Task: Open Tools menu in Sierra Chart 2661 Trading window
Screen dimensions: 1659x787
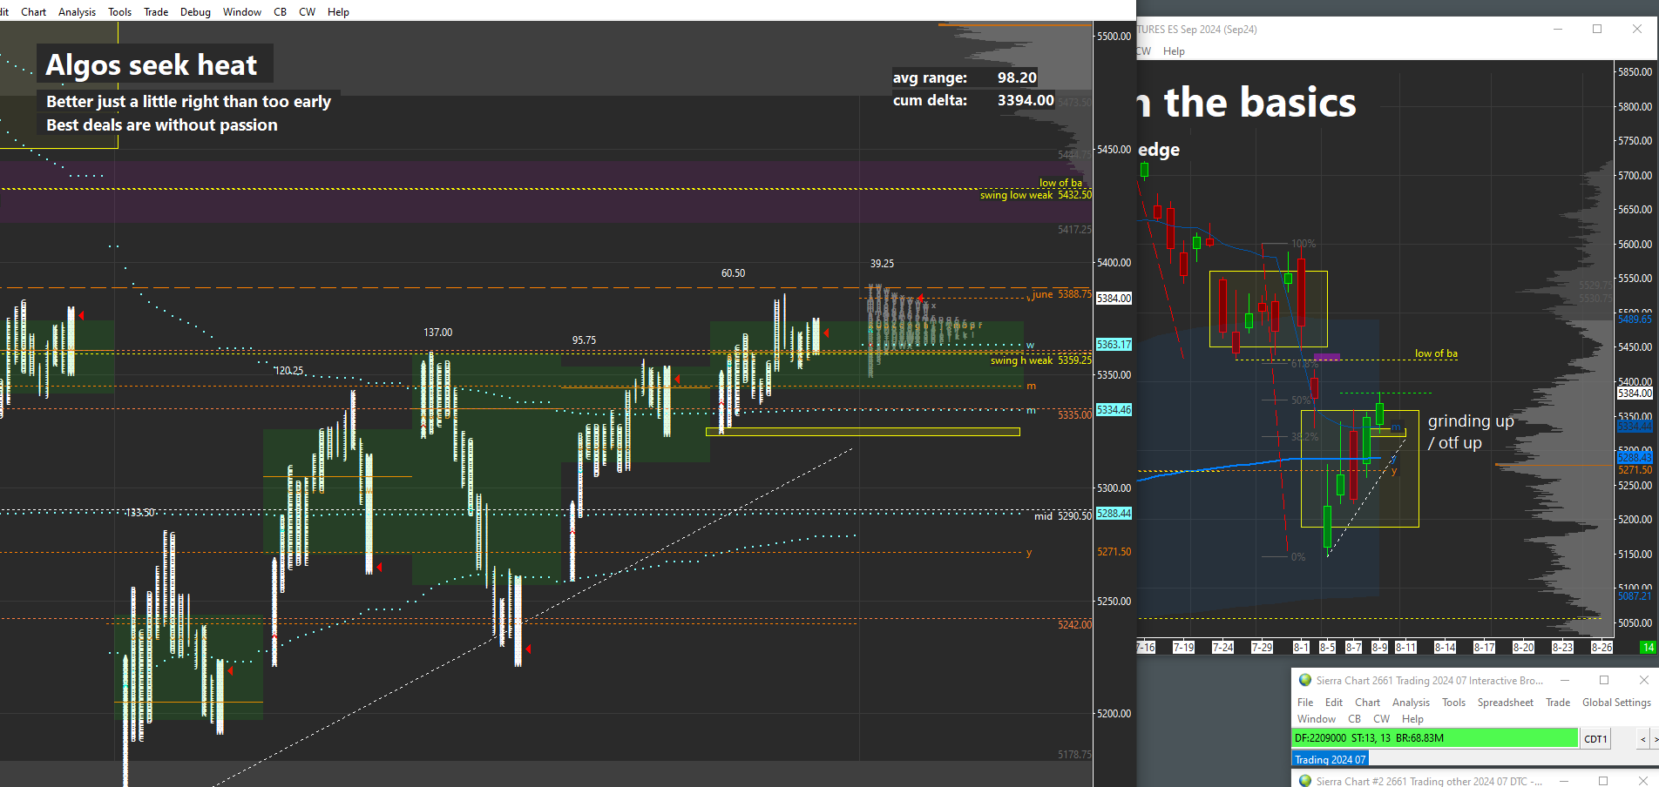Action: click(x=1453, y=703)
